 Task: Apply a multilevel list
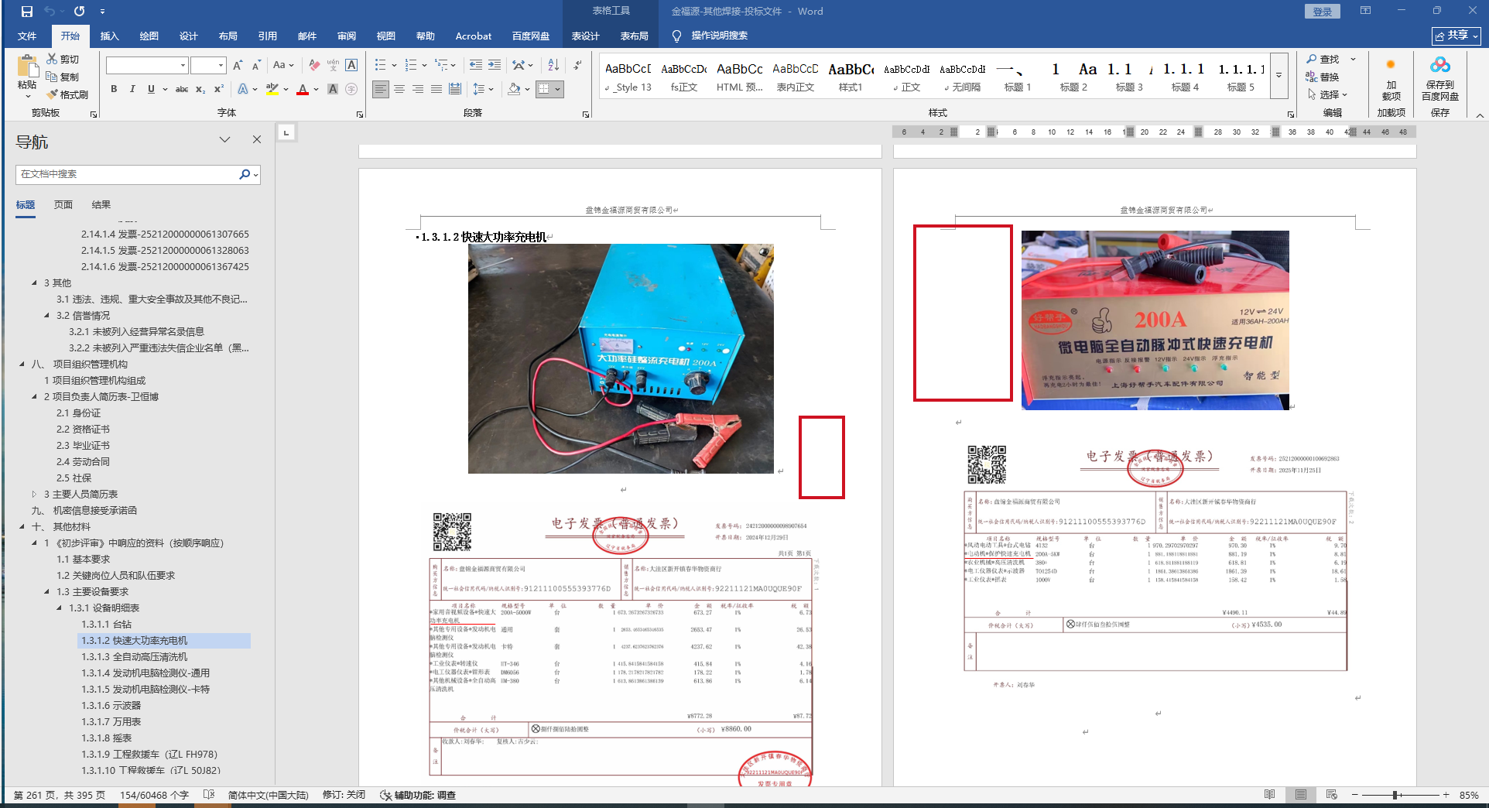[x=441, y=65]
